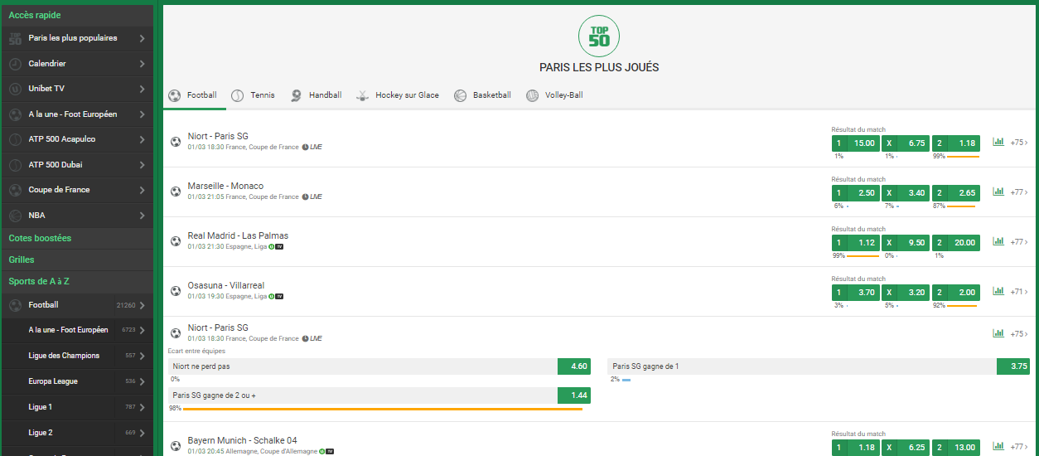Open statistics chart icon for Bayern Munich - Schalke 04
The height and width of the screenshot is (456, 1039).
click(x=998, y=446)
